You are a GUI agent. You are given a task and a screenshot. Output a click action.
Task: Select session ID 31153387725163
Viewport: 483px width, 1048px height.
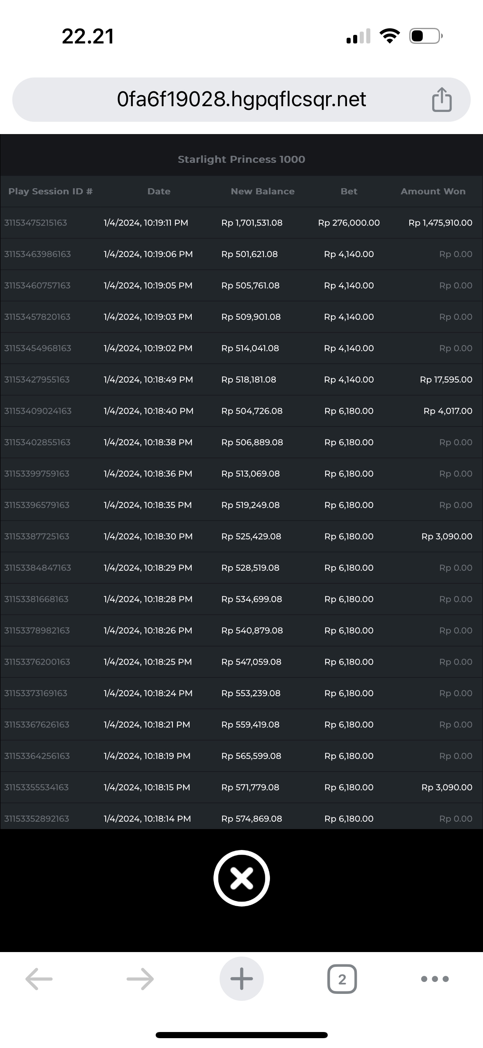coord(37,536)
